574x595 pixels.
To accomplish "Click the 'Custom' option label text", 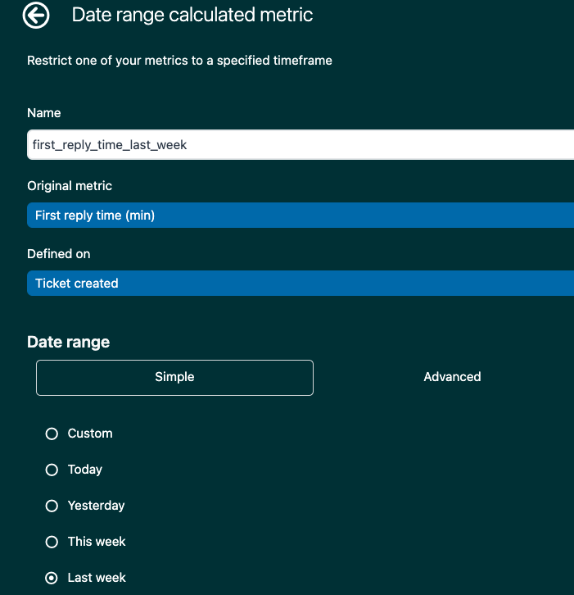I will click(x=90, y=434).
